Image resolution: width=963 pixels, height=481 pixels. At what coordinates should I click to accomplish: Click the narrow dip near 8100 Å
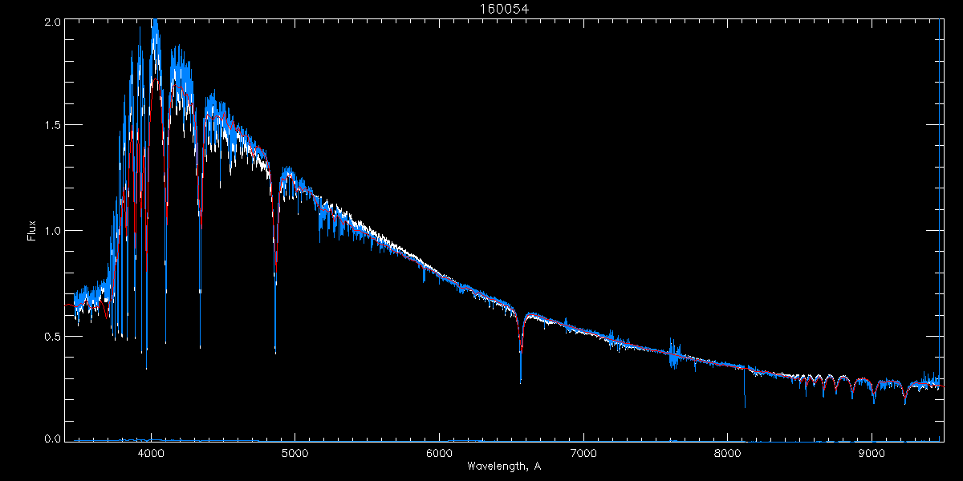pos(744,387)
